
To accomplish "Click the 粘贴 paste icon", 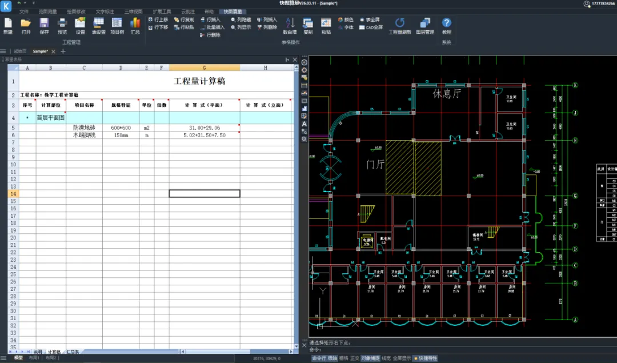I will click(326, 26).
